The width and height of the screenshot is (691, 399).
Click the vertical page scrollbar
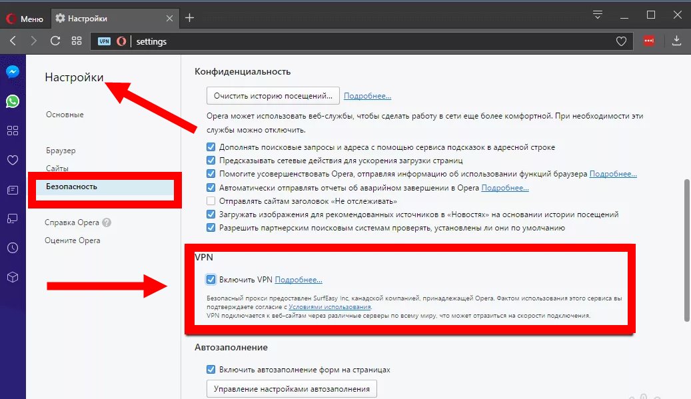point(686,250)
